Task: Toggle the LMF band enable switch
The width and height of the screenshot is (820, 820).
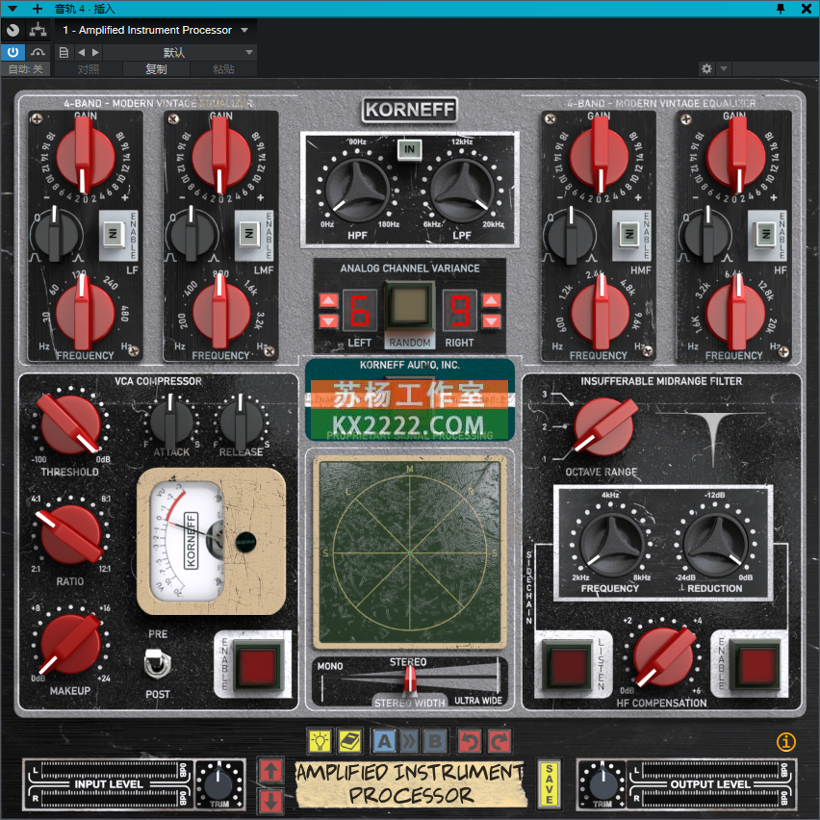Action: [x=248, y=233]
